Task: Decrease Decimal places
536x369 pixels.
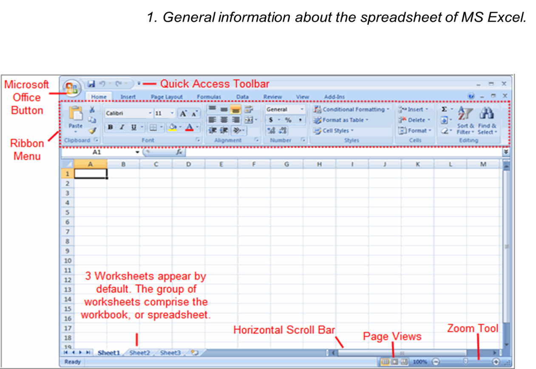Action: point(283,131)
